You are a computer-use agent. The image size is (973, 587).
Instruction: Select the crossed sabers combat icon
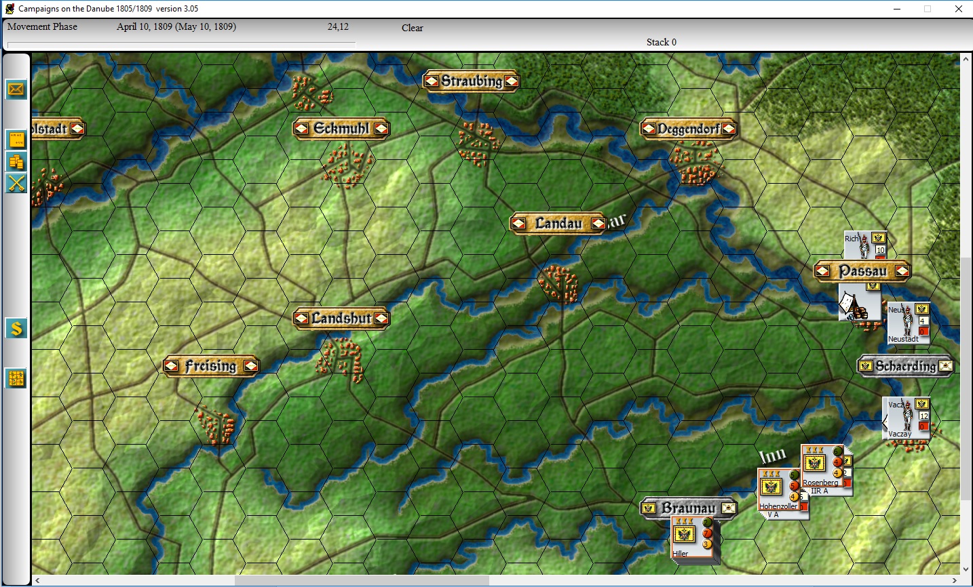click(x=16, y=182)
